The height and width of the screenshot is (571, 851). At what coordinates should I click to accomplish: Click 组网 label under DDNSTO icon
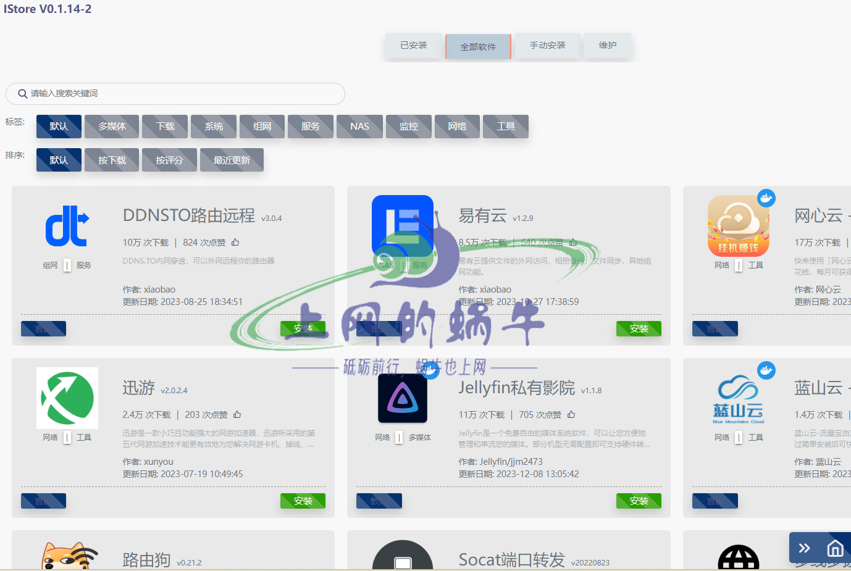pyautogui.click(x=50, y=265)
